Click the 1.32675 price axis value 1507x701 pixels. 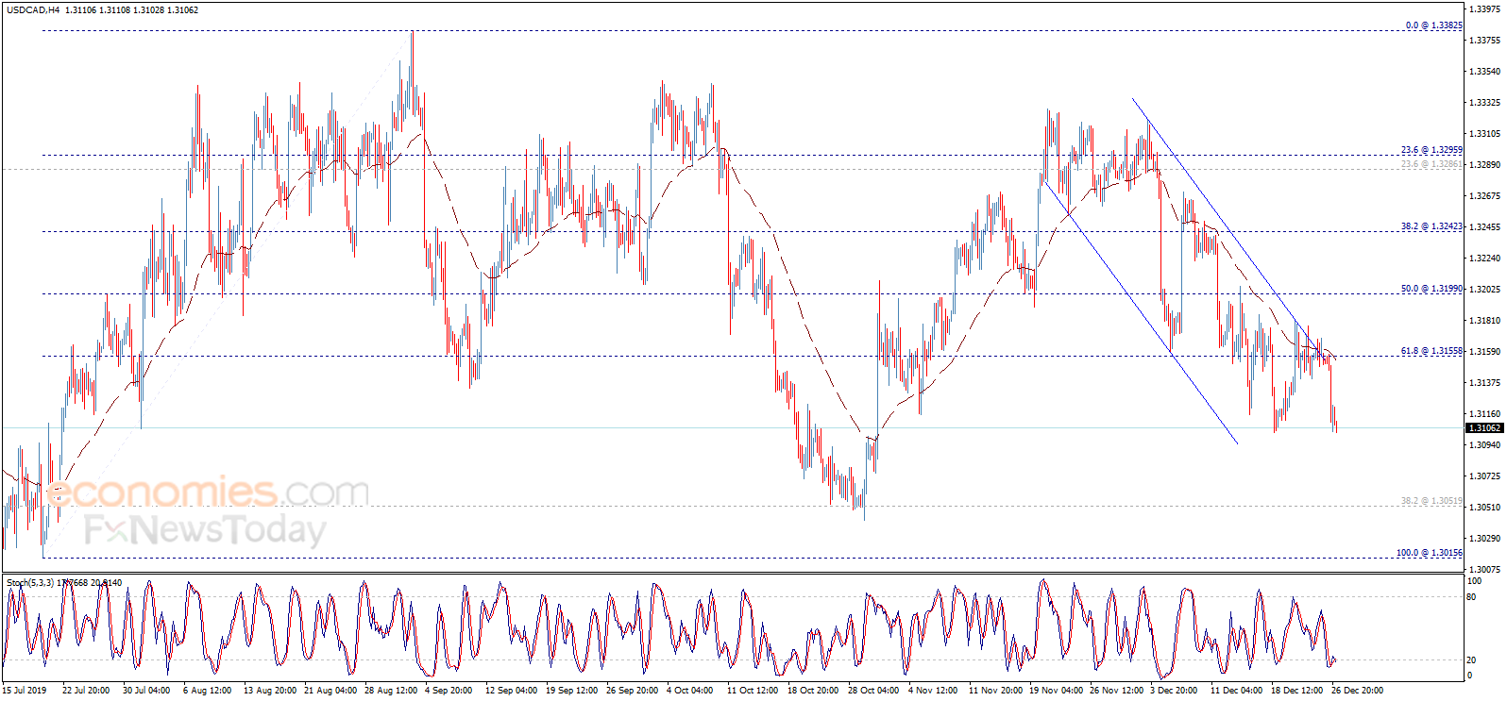click(x=1485, y=196)
